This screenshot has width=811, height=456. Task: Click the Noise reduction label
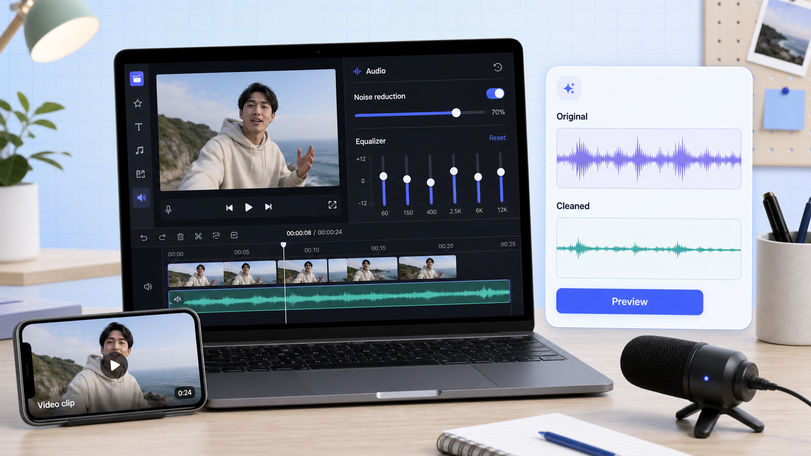379,97
